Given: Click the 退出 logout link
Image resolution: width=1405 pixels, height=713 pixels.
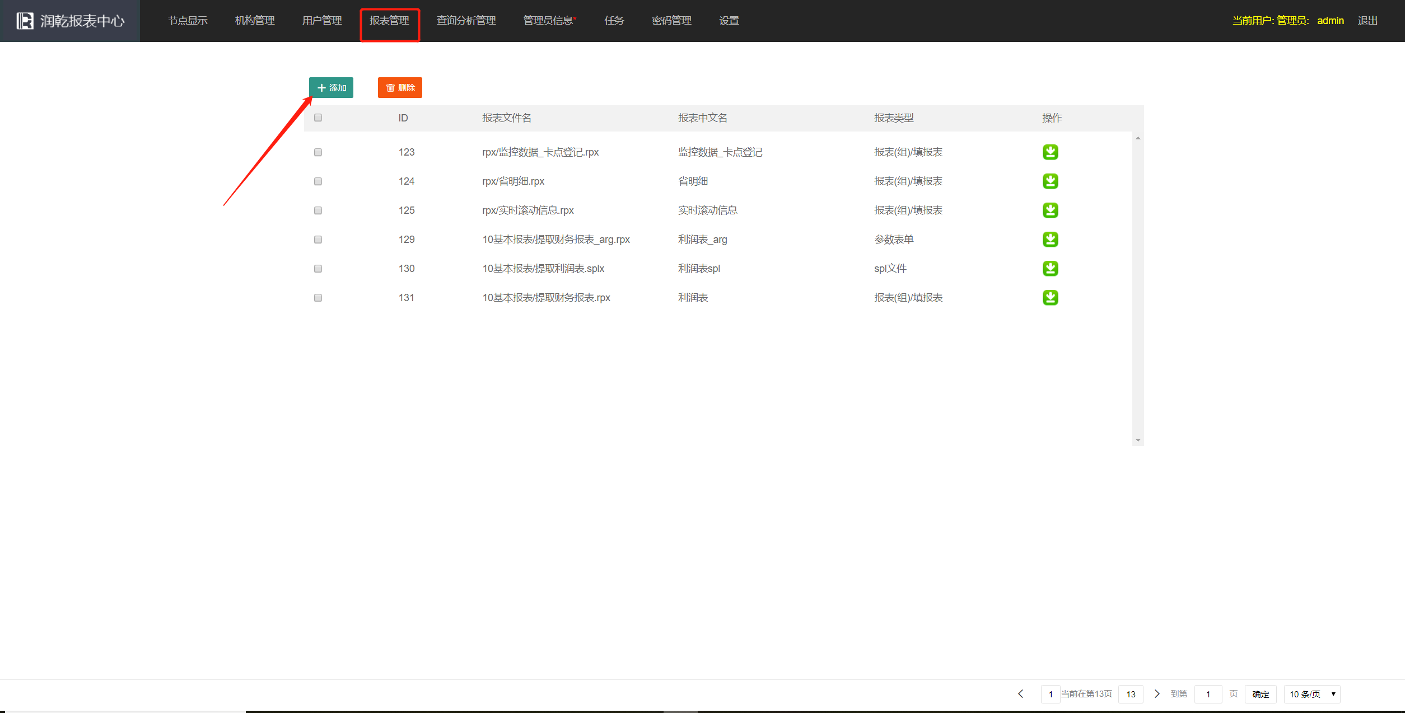Looking at the screenshot, I should pyautogui.click(x=1367, y=21).
